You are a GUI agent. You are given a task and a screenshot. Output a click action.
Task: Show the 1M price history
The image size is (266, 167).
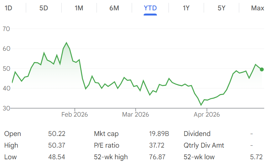[79, 8]
